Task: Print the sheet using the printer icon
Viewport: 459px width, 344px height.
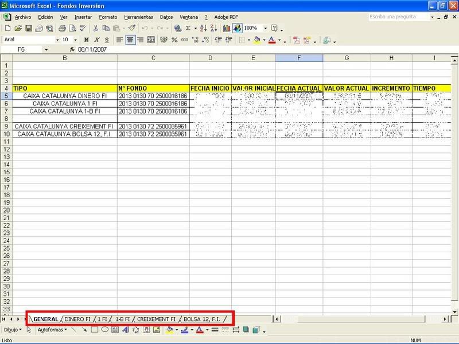Action: (x=62, y=28)
